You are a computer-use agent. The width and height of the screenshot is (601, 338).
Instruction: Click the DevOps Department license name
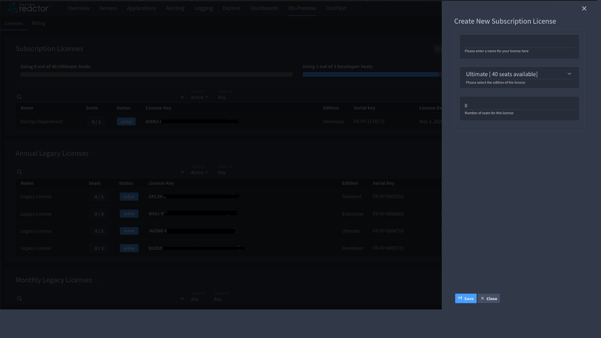tap(42, 122)
